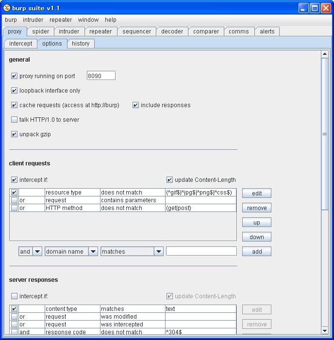Screen dimensions: 334x340
Task: Click the up button
Action: [x=257, y=223]
